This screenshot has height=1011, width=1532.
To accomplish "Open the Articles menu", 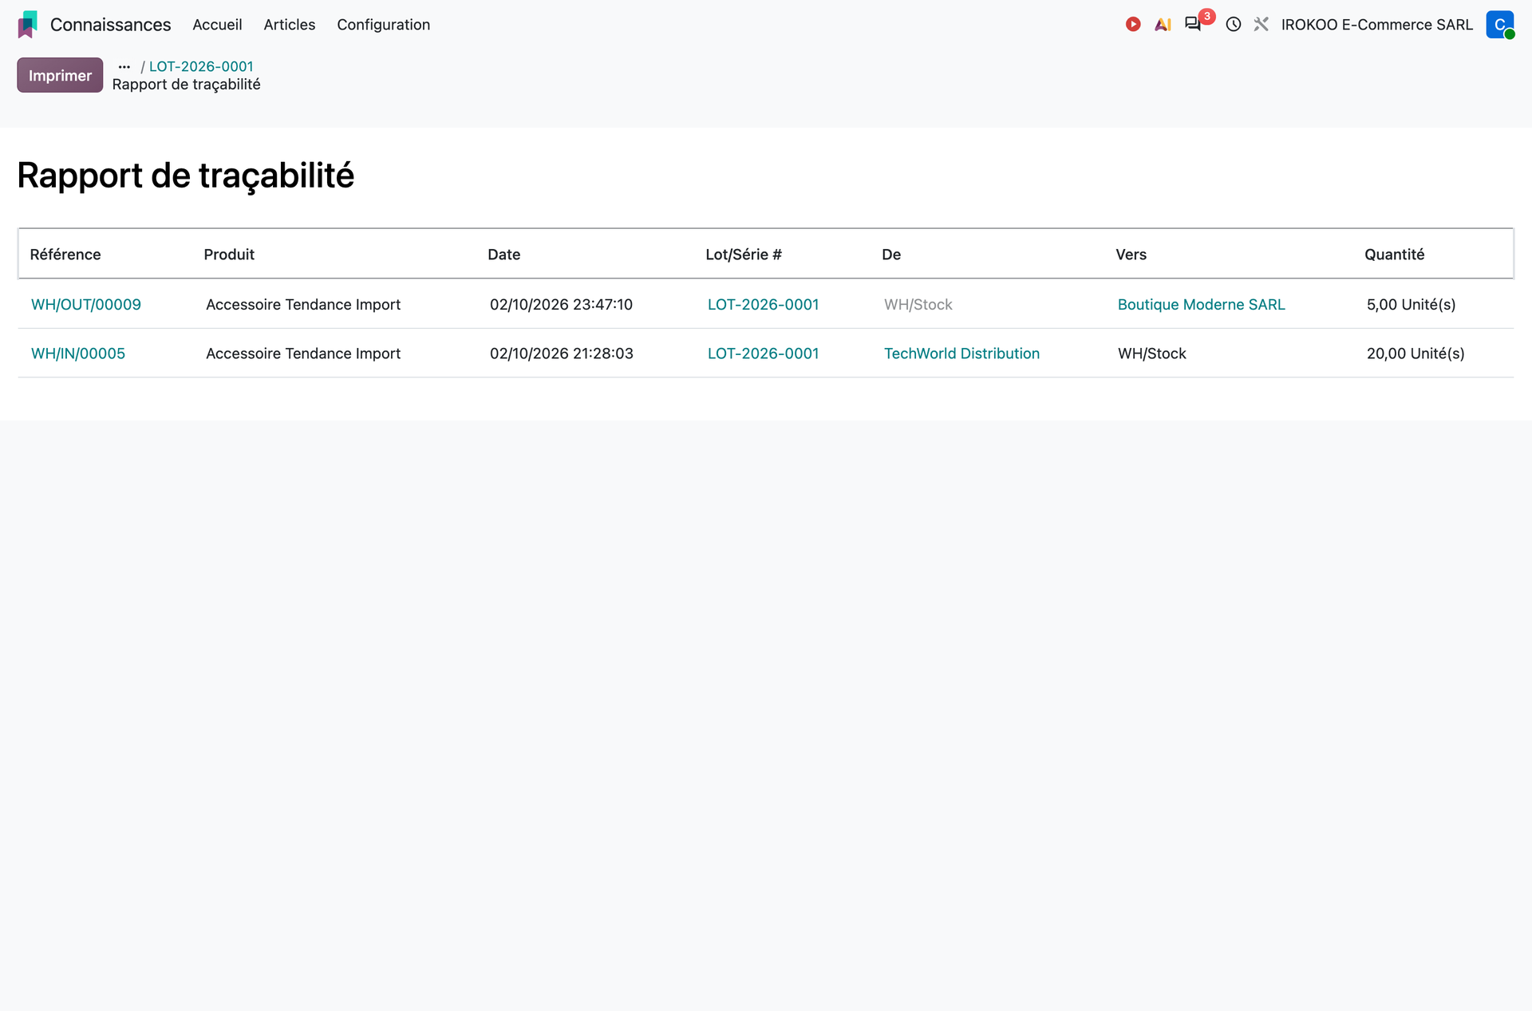I will (290, 25).
